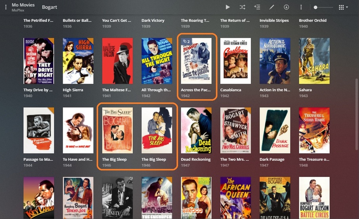Open the Tokyo Joe poster

point(78,198)
